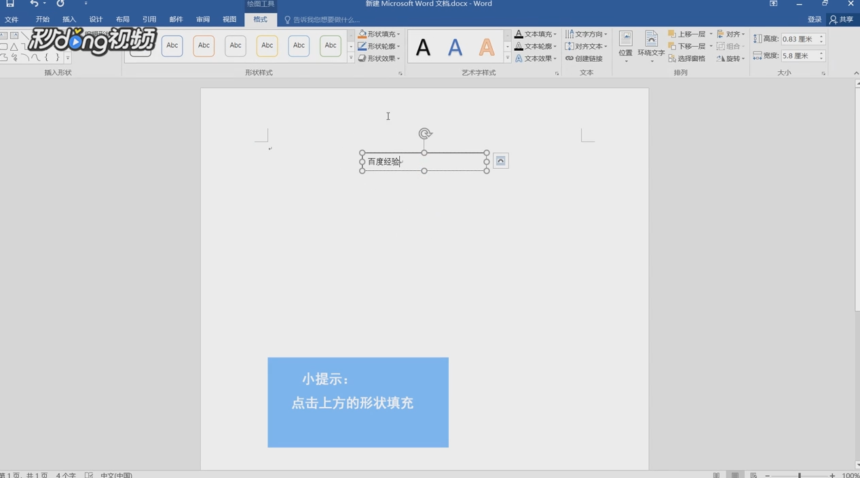
Task: Click 中文(中国) language indicator
Action: pos(116,475)
